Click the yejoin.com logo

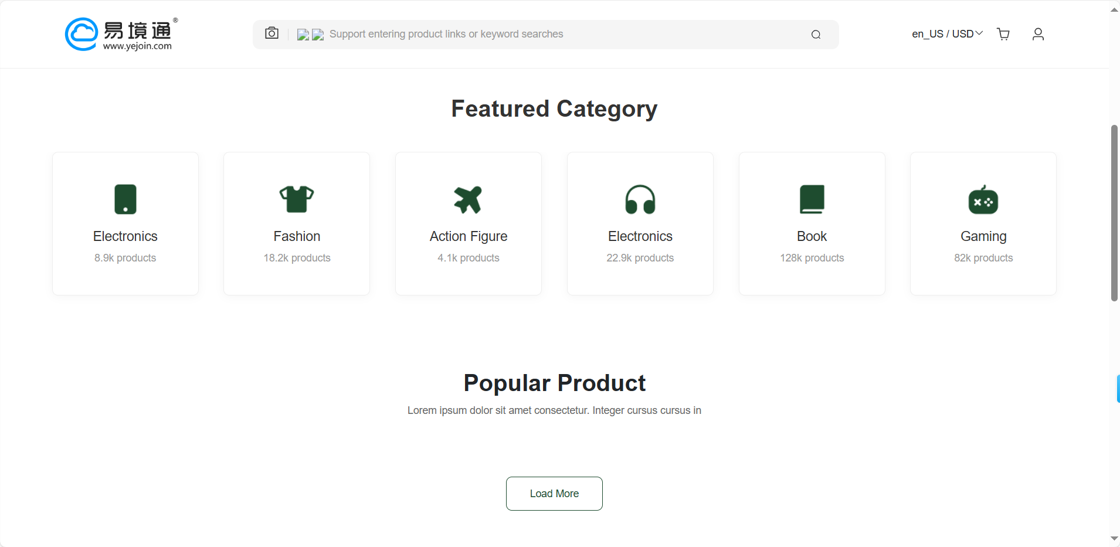(121, 34)
